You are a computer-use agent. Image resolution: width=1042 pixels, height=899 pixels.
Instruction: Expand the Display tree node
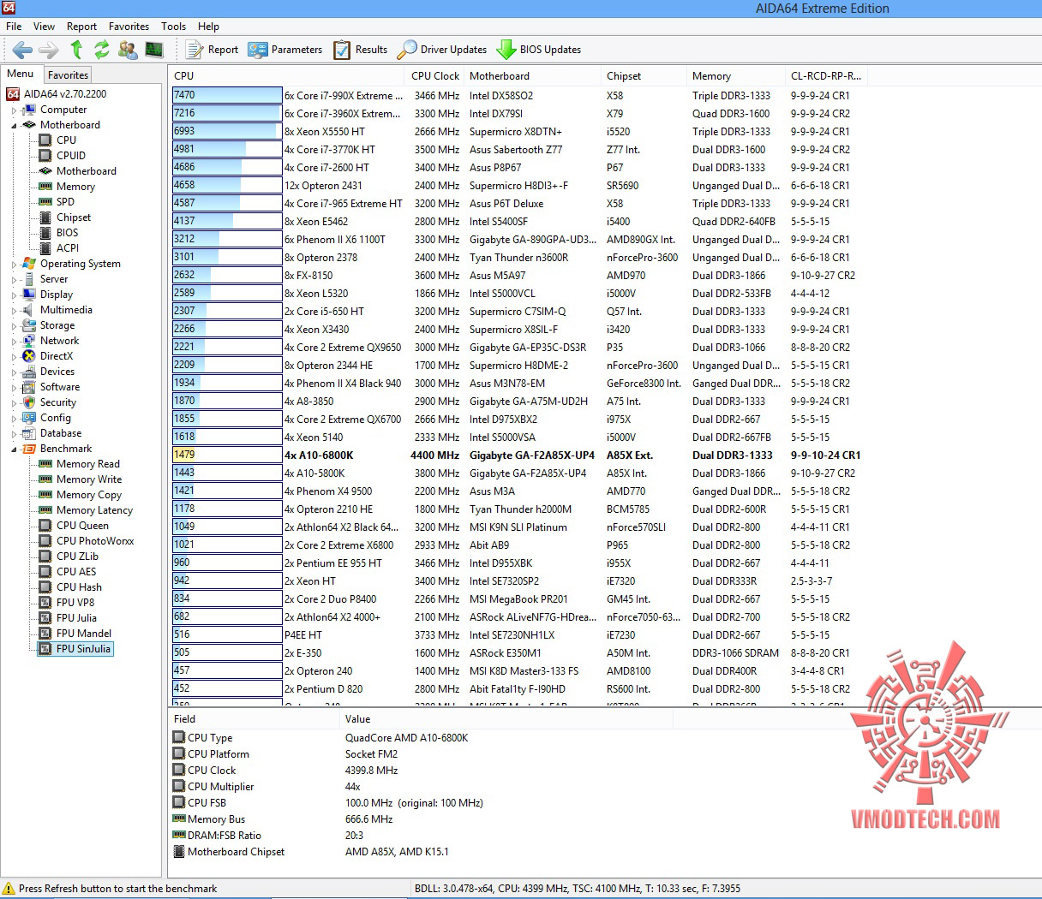click(x=14, y=295)
